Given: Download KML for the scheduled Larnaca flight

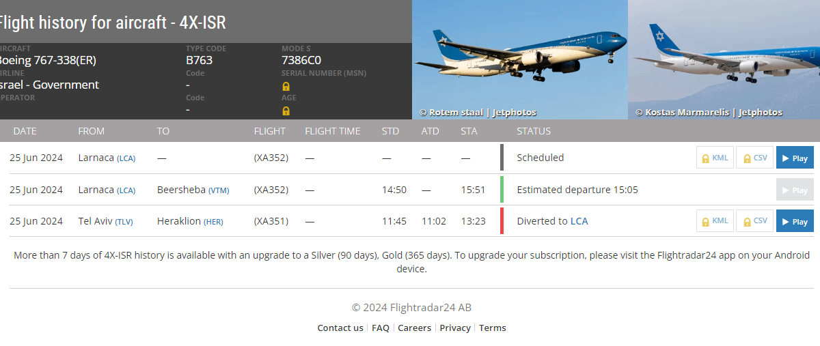Looking at the screenshot, I should [x=715, y=158].
